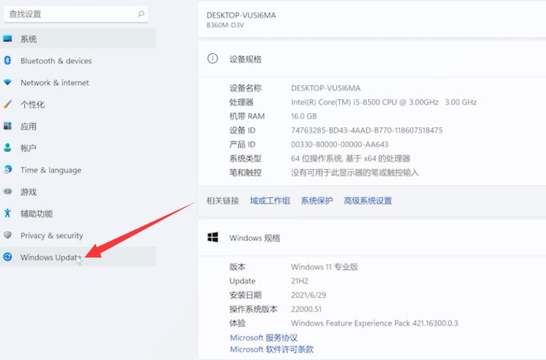Open the 系统保护 link

(x=317, y=201)
